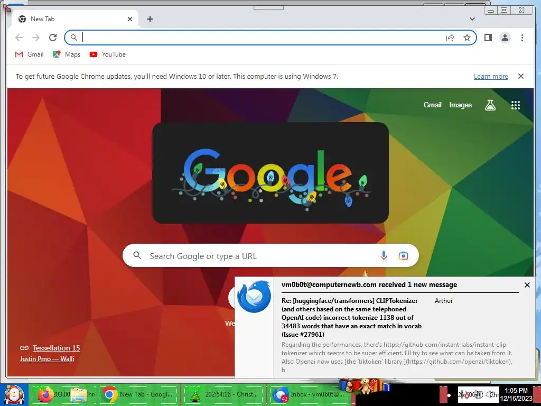Switch to the Thunderbird Inbox taskbar button
The height and width of the screenshot is (406, 541).
[309, 394]
